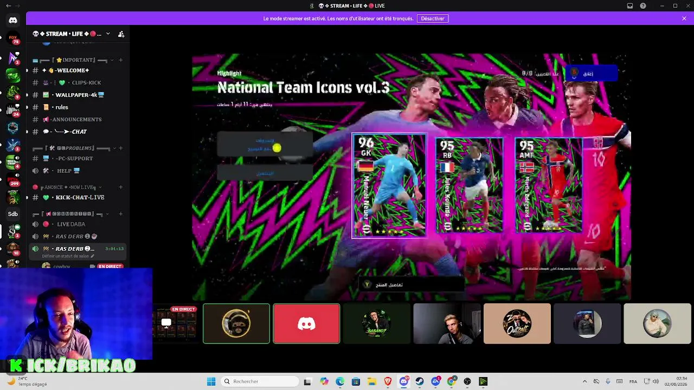Mute the microphone from system tray

pos(608,381)
